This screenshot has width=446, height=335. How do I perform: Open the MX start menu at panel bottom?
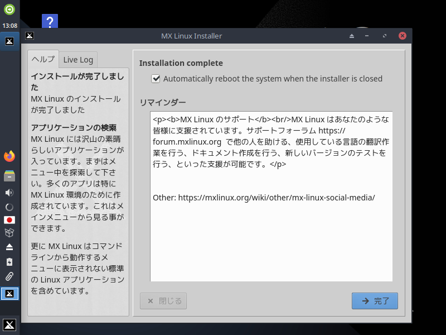9,325
